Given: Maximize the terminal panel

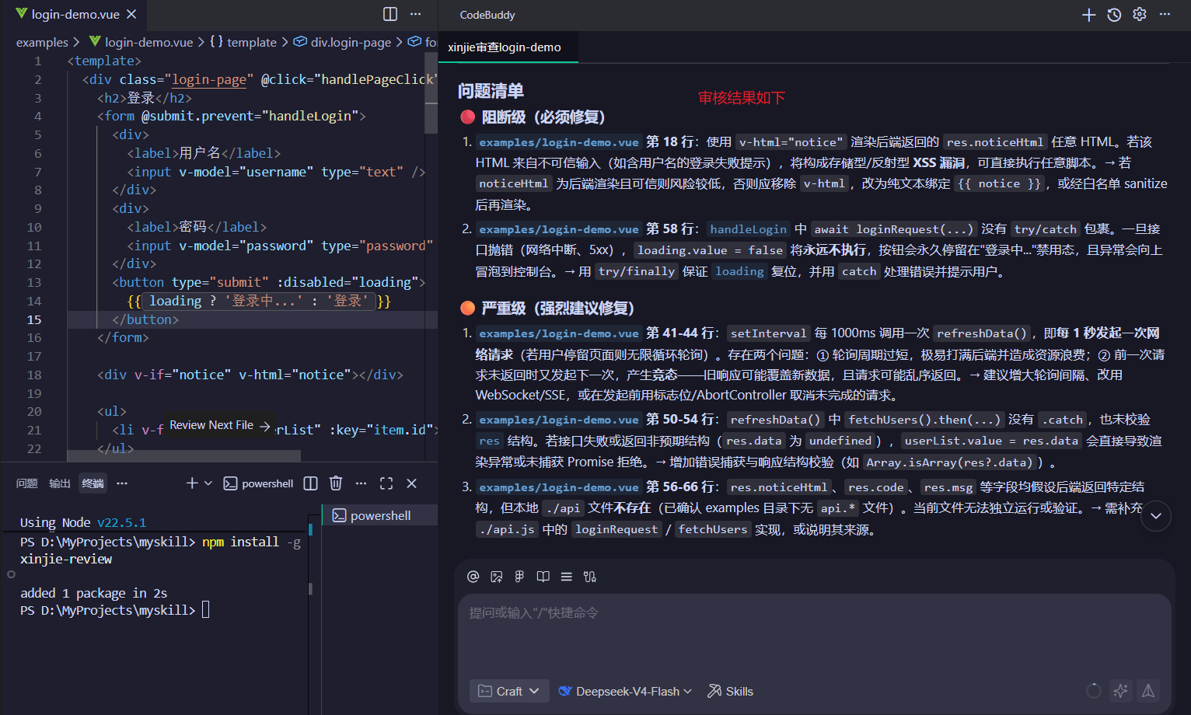Looking at the screenshot, I should point(386,483).
